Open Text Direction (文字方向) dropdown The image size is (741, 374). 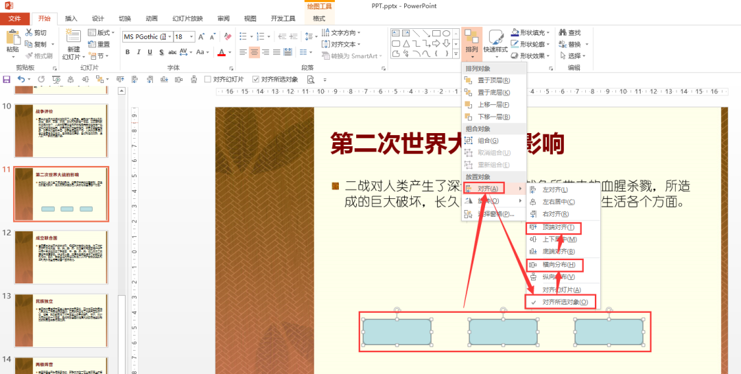point(341,33)
